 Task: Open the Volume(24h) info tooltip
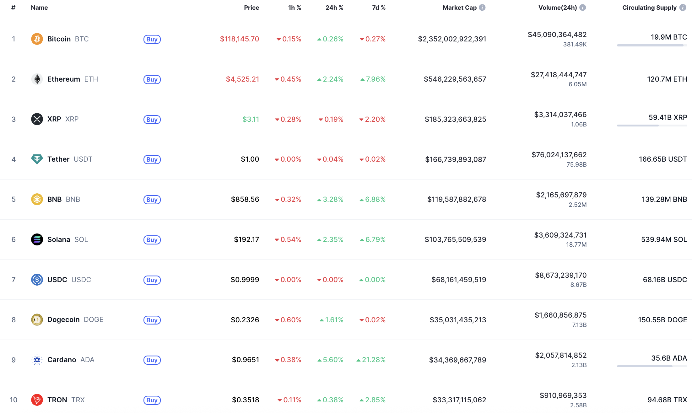pos(583,7)
